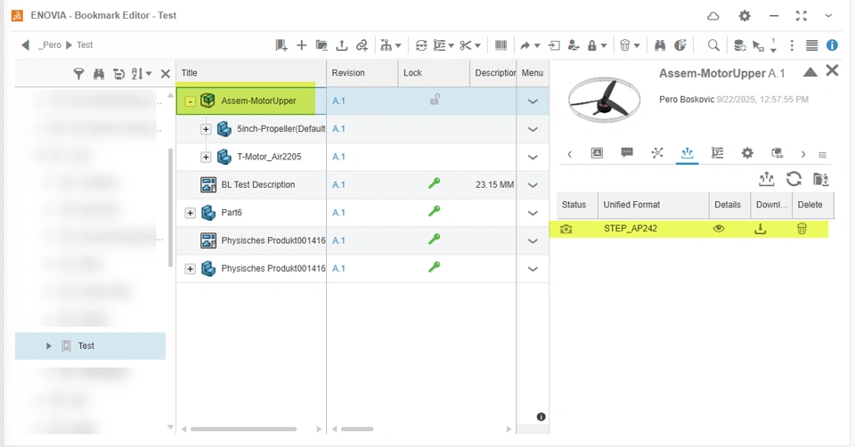Image resolution: width=855 pixels, height=447 pixels.
Task: Click the add bookmark icon in the toolbar
Action: (x=281, y=45)
